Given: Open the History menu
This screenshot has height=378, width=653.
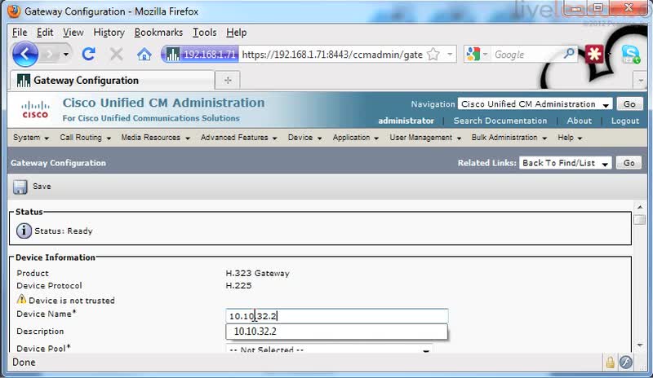Looking at the screenshot, I should [109, 33].
